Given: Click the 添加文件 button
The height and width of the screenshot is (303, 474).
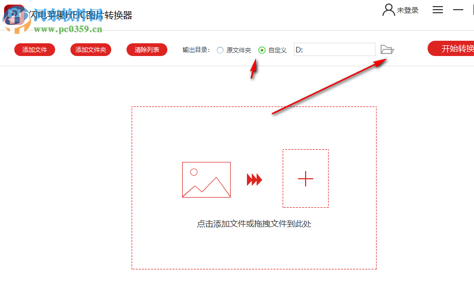Looking at the screenshot, I should point(34,49).
